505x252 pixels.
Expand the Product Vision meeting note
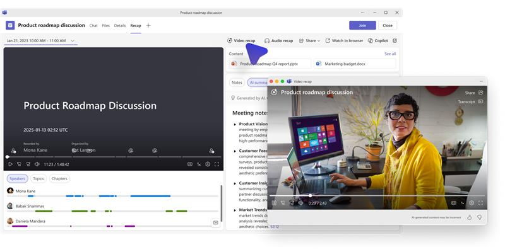tap(235, 124)
